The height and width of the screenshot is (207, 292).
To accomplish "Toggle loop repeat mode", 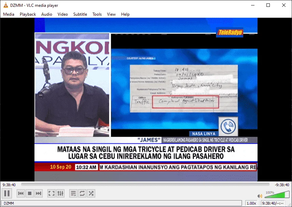I will [82, 193].
